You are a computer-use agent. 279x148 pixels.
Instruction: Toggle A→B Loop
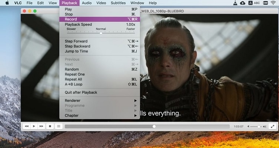[x=100, y=84]
